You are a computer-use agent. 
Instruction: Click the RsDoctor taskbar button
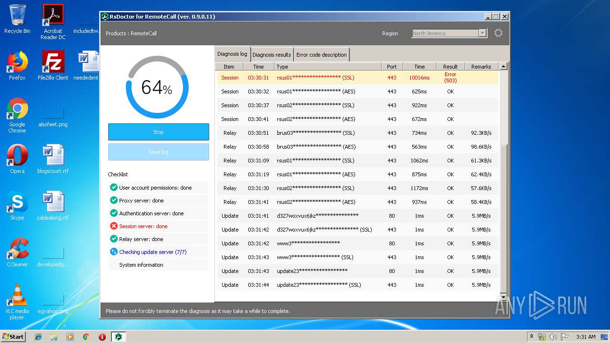click(118, 337)
